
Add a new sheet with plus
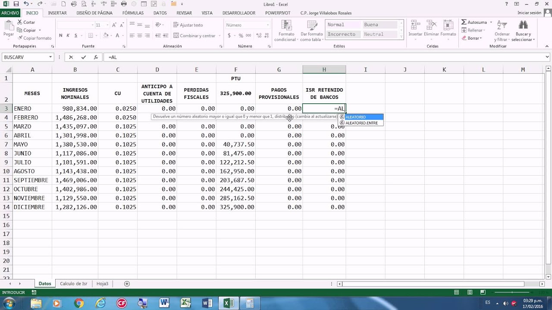(127, 284)
